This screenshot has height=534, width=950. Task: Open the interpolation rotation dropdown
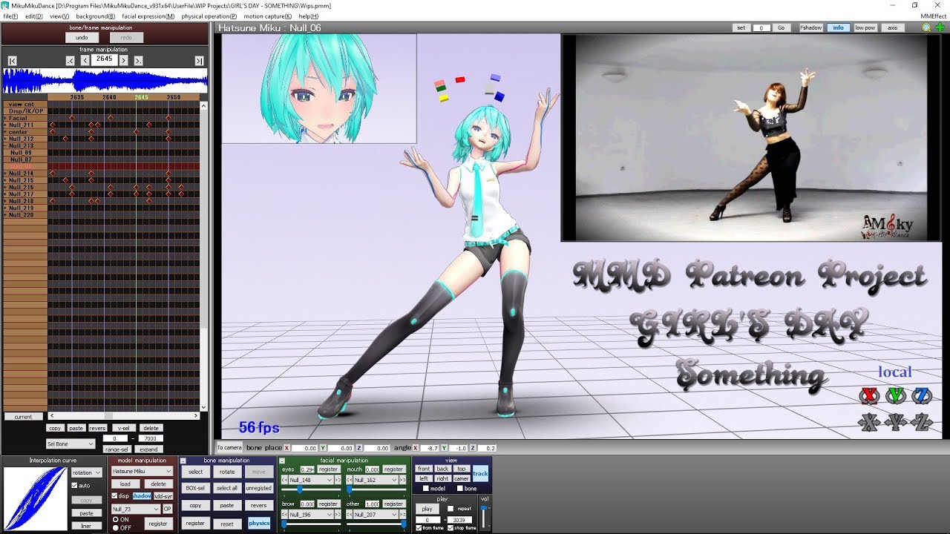[x=87, y=472]
